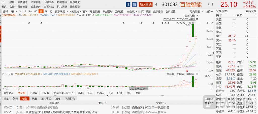Viewport: 258px width, 114px height.
Task: Close the VOL indicator panel
Action: pos(197,74)
